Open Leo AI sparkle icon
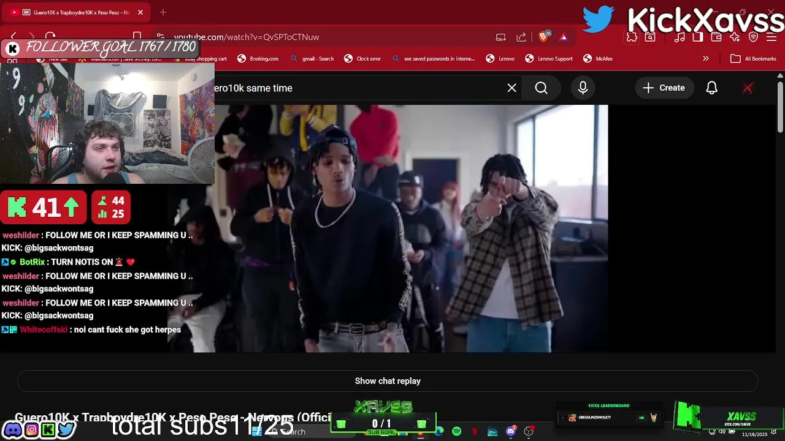This screenshot has height=441, width=785. coord(735,37)
